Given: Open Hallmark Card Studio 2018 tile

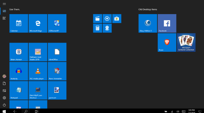Looking at the screenshot, I should coord(38,52).
